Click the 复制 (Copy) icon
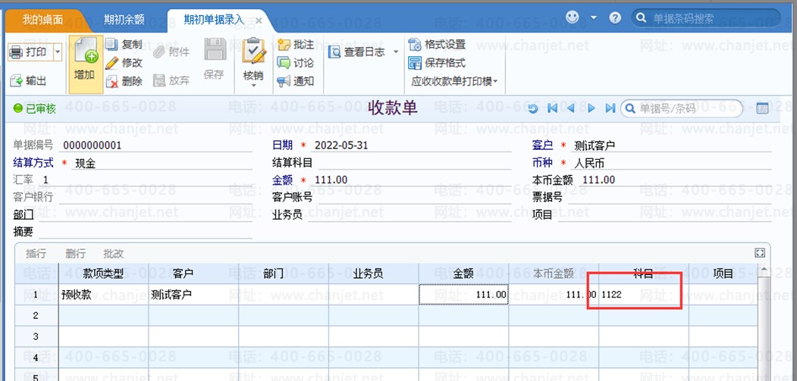The image size is (797, 381). coord(111,45)
